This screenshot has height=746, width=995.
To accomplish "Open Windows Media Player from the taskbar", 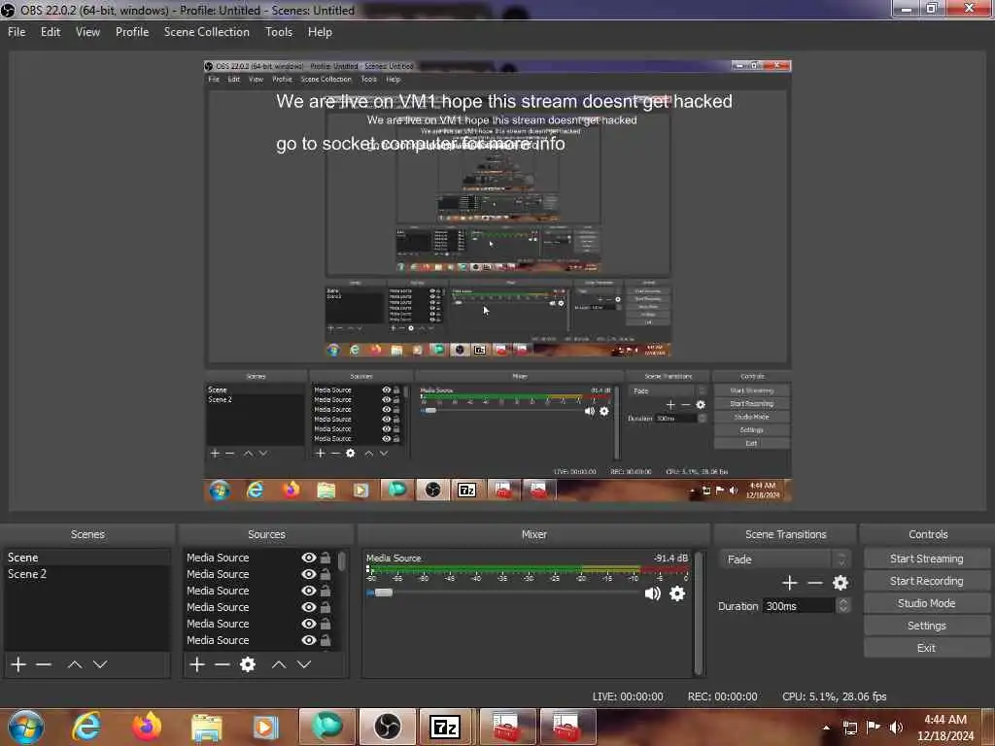I will pos(265,728).
